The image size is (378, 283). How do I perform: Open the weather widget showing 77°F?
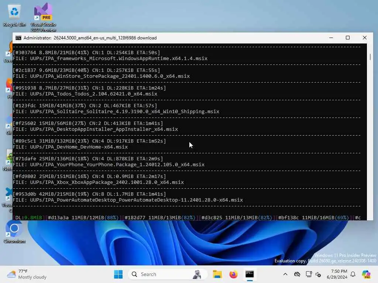pos(27,274)
